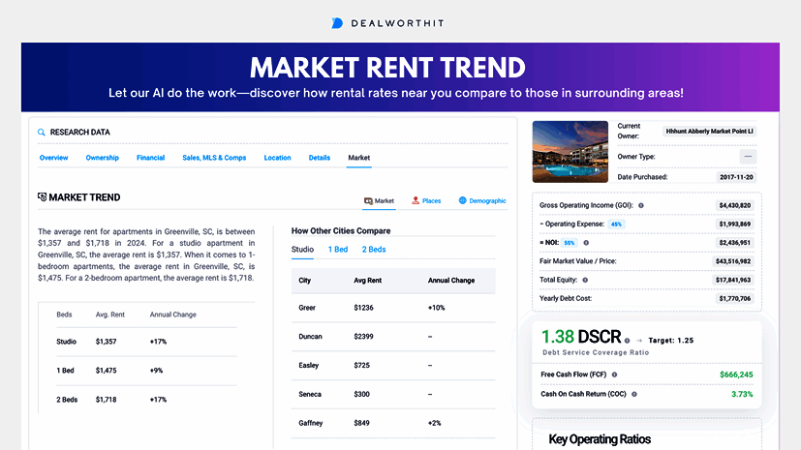Click the property pool photo thumbnail

[x=570, y=153]
